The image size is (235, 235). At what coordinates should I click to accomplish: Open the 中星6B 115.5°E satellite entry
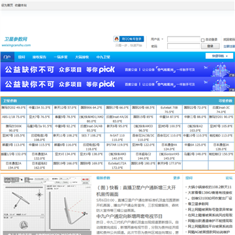click(x=39, y=145)
